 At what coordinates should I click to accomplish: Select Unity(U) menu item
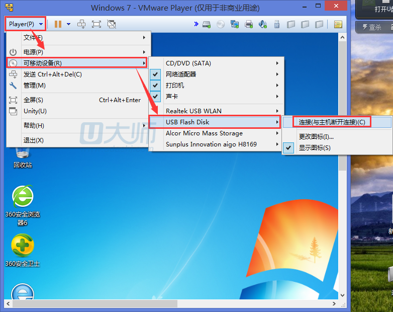point(78,111)
